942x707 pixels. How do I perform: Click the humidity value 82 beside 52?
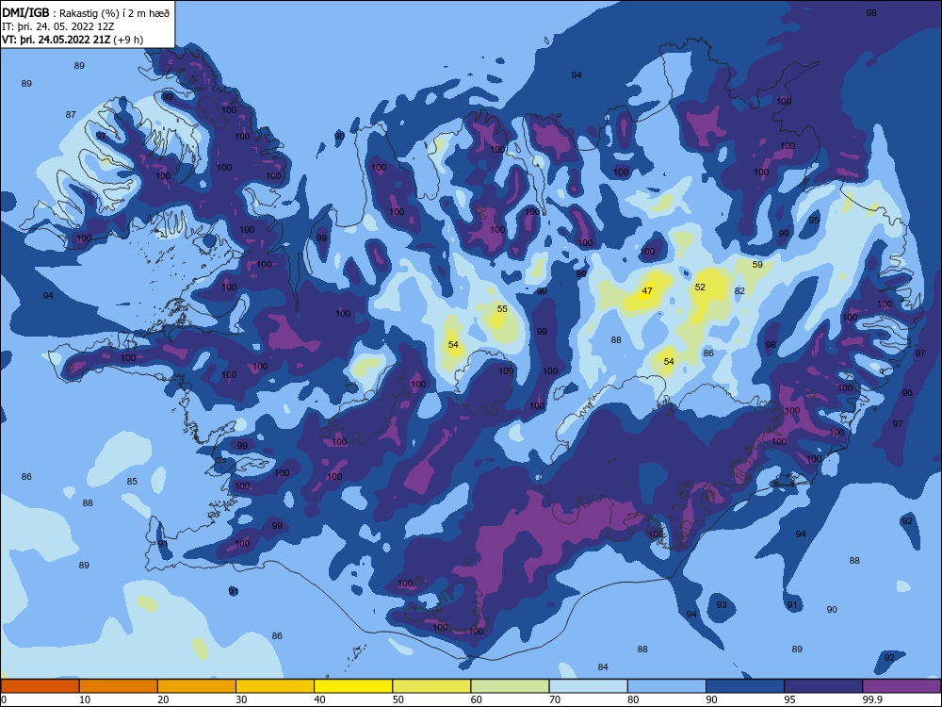pyautogui.click(x=739, y=291)
